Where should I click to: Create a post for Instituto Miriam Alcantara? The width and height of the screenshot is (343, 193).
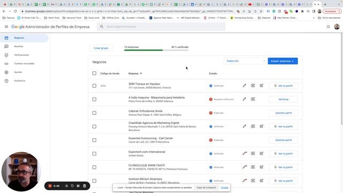click(x=262, y=181)
